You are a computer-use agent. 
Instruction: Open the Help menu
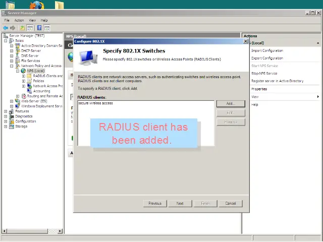coord(44,20)
